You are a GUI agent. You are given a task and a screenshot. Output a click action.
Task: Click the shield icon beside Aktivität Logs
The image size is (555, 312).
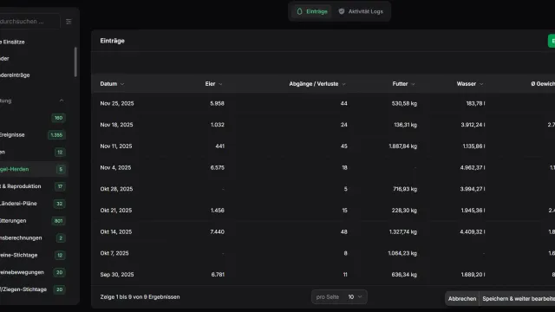pos(341,11)
